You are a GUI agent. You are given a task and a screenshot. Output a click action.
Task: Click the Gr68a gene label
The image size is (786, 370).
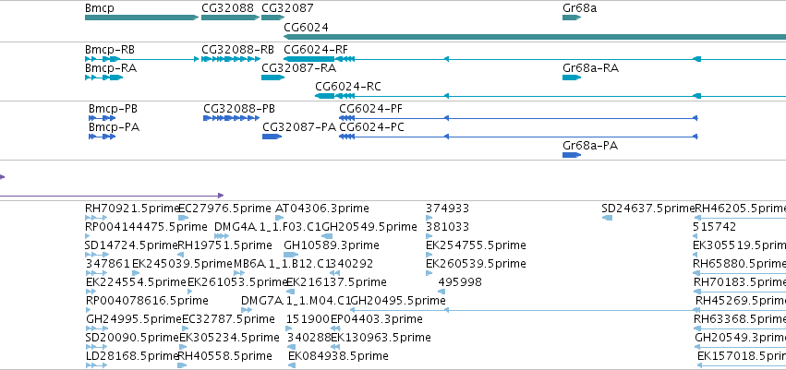(579, 8)
